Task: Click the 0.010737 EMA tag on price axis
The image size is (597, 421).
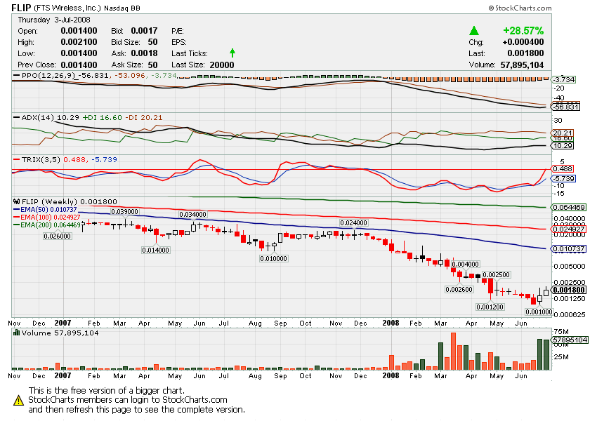Action: 569,248
